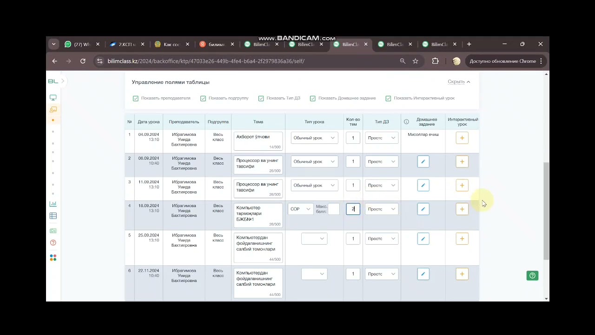Open empty lesson type dropdown for row 25.09.2024
Viewport: 595px width, 335px height.
(x=314, y=239)
